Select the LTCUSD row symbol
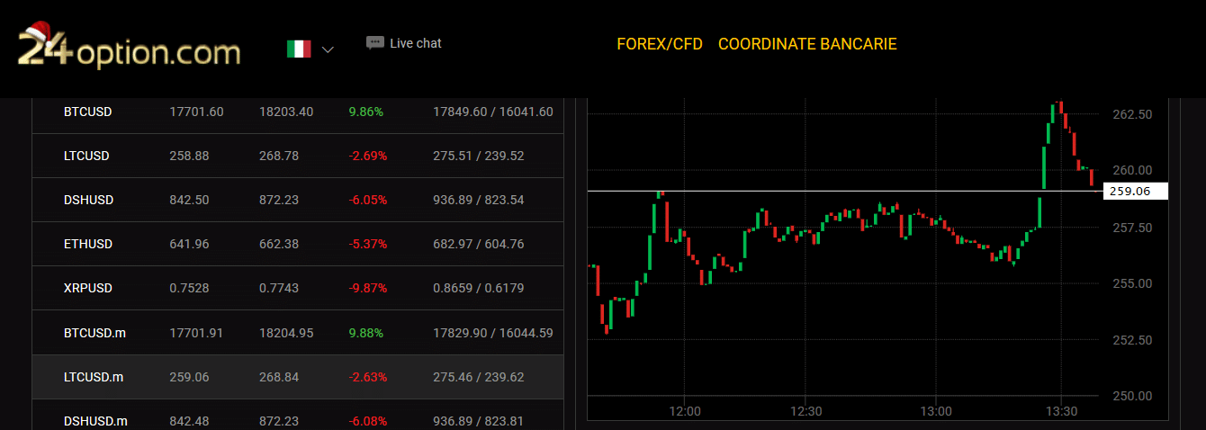Viewport: 1206px width, 430px height. click(x=86, y=156)
